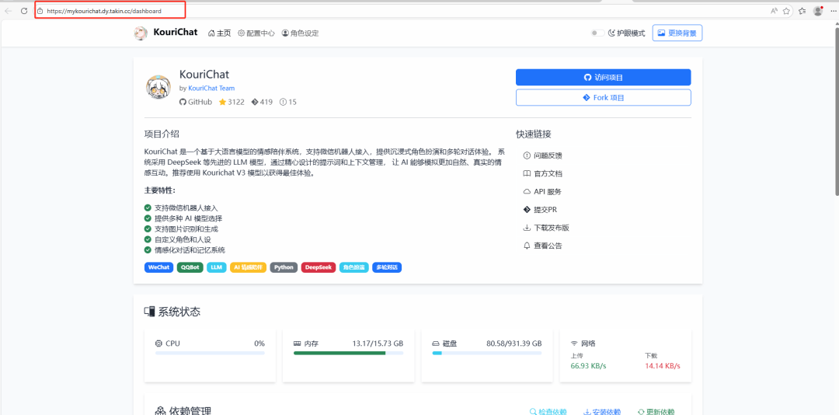The image size is (839, 415).
Task: Click the star count 3122
Action: pos(232,102)
